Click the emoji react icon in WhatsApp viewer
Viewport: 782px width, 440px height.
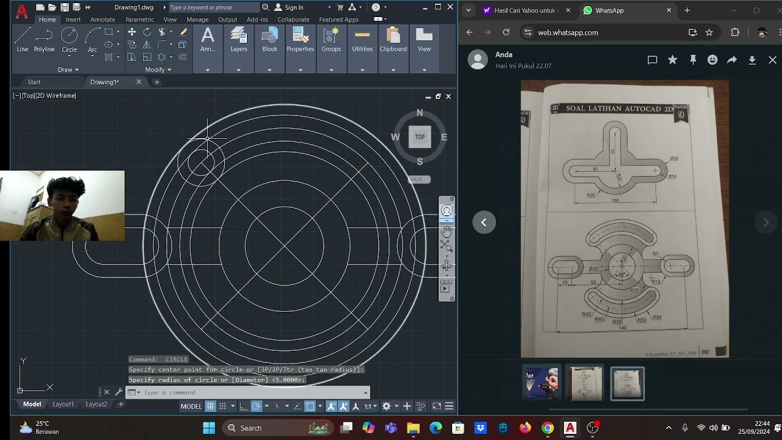[x=712, y=60]
